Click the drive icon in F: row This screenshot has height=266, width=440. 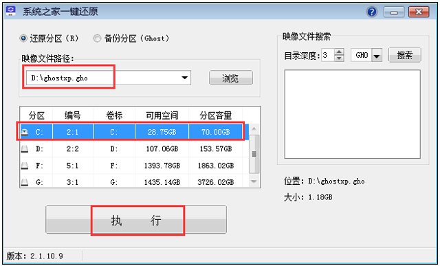click(x=25, y=166)
